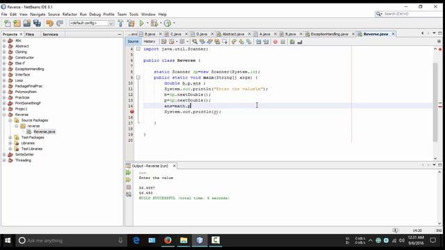Viewport: 445px width, 250px height.
Task: Open the Refactor menu
Action: (x=70, y=14)
